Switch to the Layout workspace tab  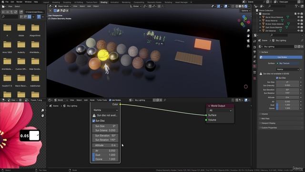point(46,2)
